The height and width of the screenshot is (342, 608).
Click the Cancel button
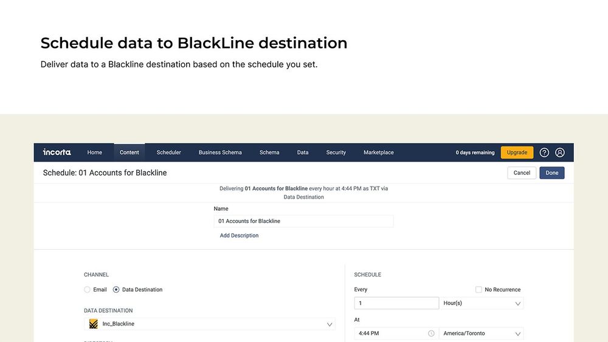522,173
